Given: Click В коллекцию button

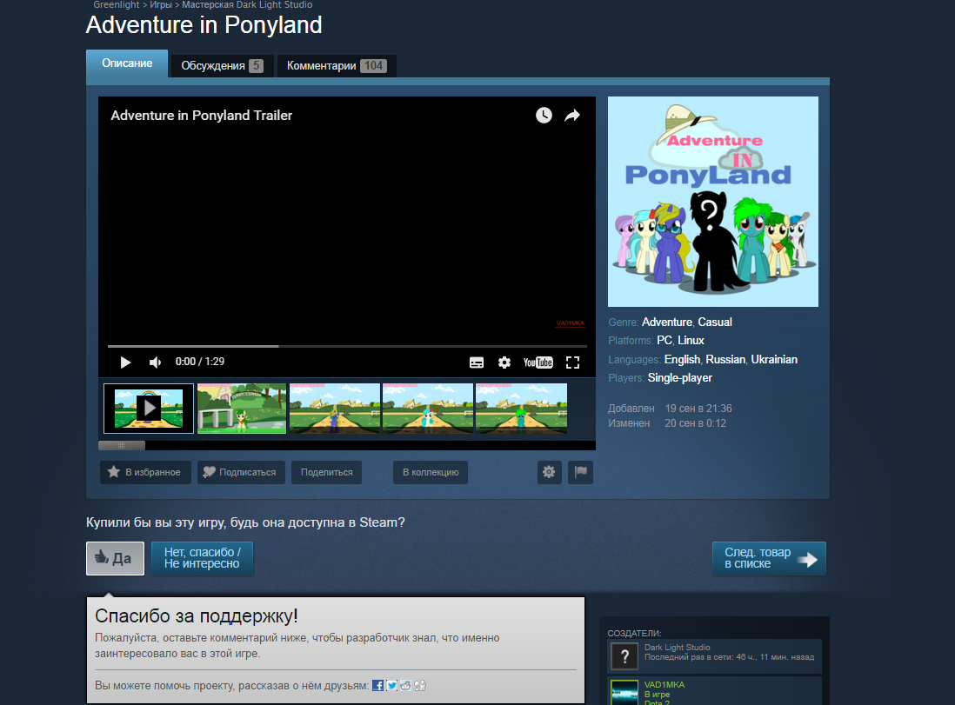Looking at the screenshot, I should (x=431, y=472).
